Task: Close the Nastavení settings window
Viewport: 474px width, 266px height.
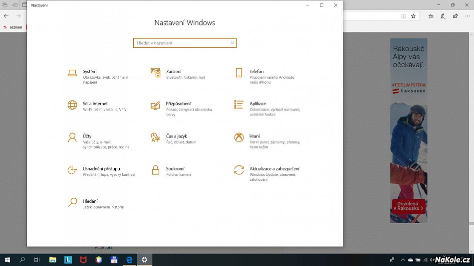Action: pyautogui.click(x=336, y=5)
